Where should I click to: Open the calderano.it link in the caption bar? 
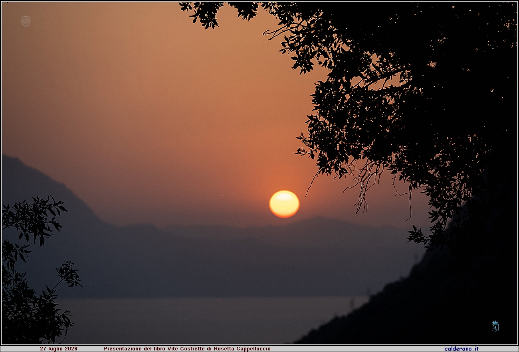click(462, 349)
